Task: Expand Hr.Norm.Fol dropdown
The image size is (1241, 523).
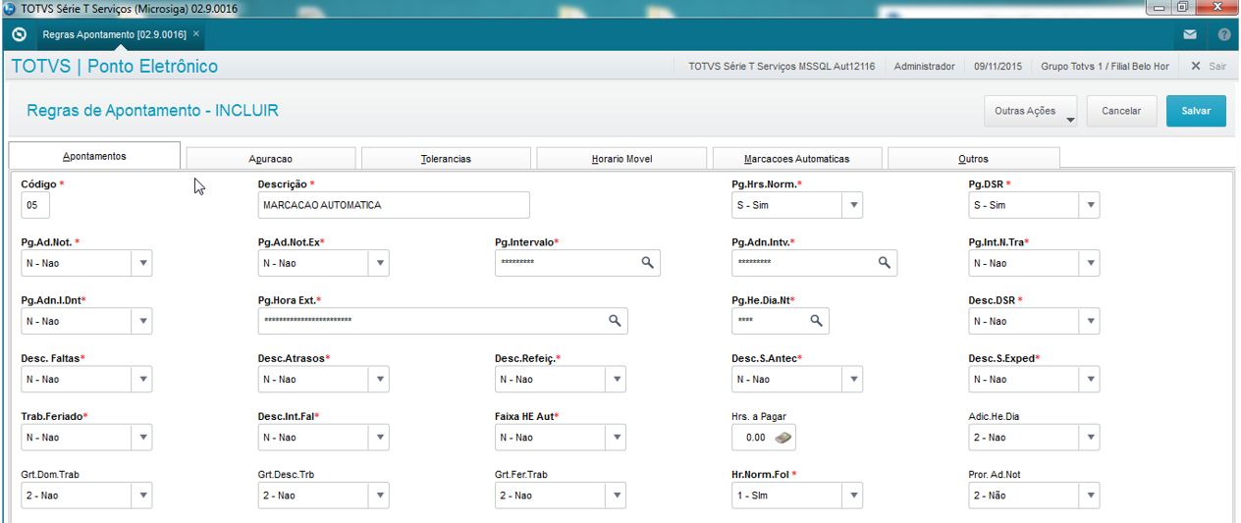Action: point(854,496)
